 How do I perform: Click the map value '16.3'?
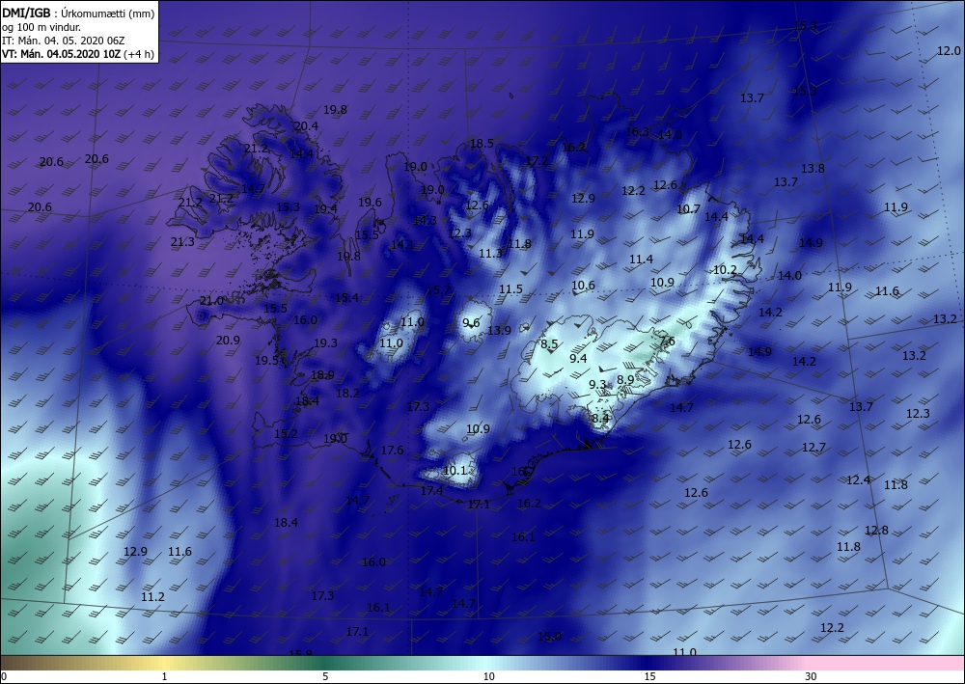[x=637, y=131]
